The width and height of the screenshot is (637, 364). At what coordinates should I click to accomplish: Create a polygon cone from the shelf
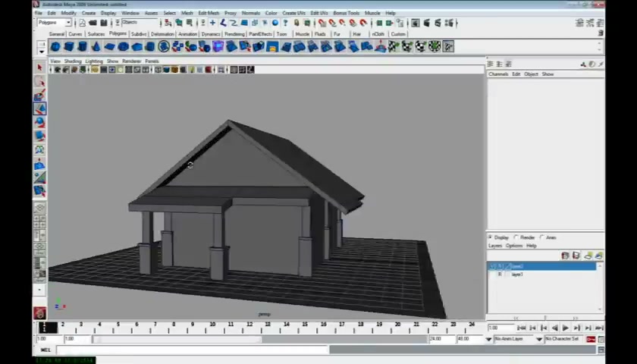click(x=96, y=47)
